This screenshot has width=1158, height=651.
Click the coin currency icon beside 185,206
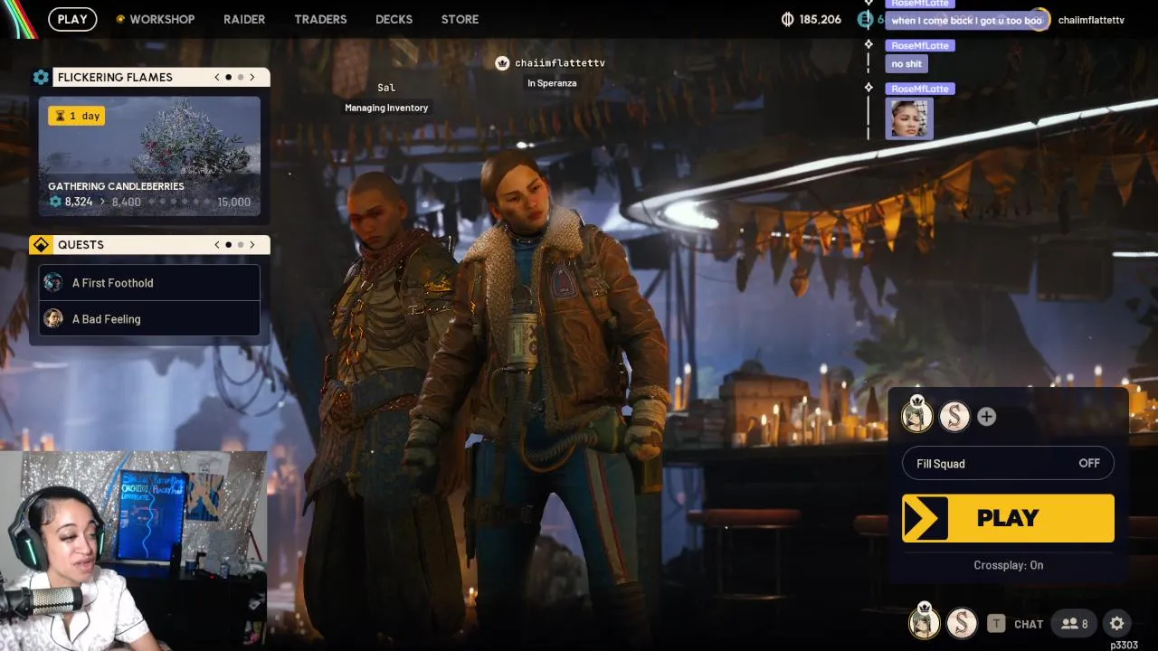coord(787,19)
